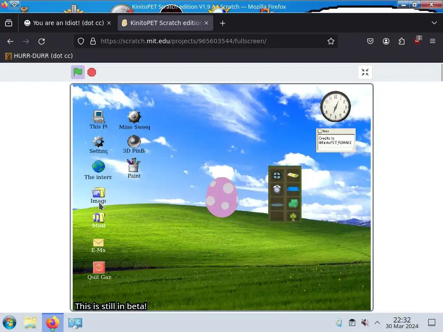The width and height of the screenshot is (443, 332).
Task: Open file manager from taskbar
Action: coord(30,322)
